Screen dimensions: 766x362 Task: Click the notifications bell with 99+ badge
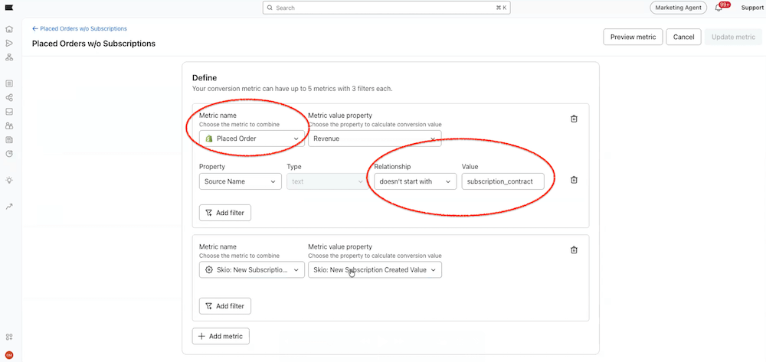coord(719,8)
